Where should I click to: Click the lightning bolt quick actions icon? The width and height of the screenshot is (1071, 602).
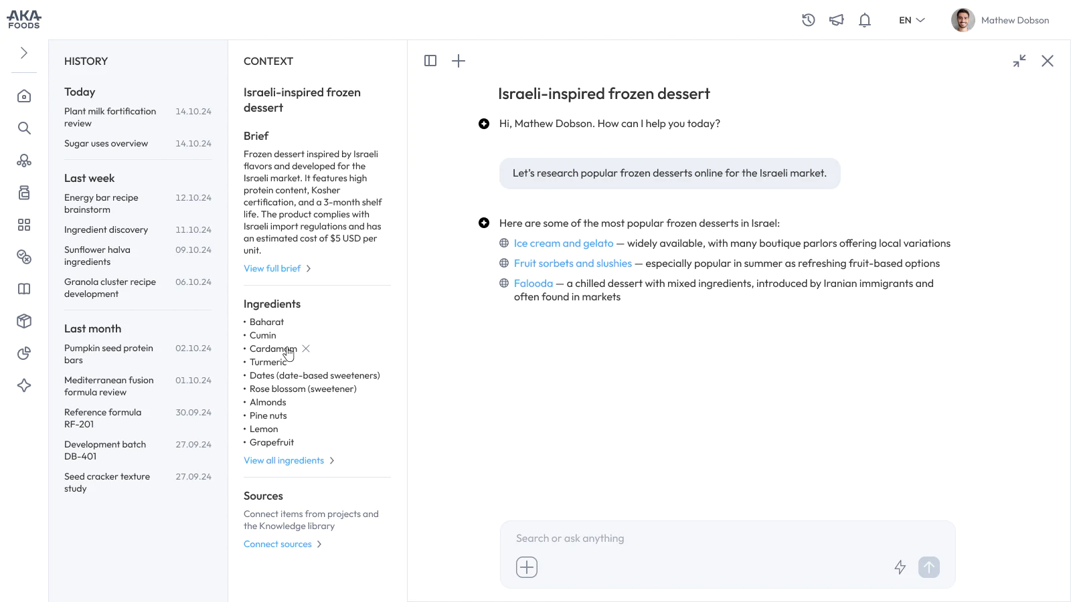tap(900, 567)
